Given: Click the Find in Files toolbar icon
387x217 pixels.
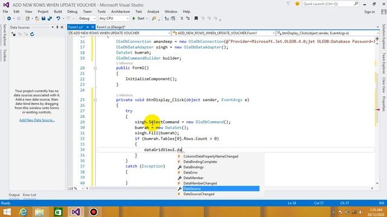Looking at the screenshot, I should (x=154, y=19).
